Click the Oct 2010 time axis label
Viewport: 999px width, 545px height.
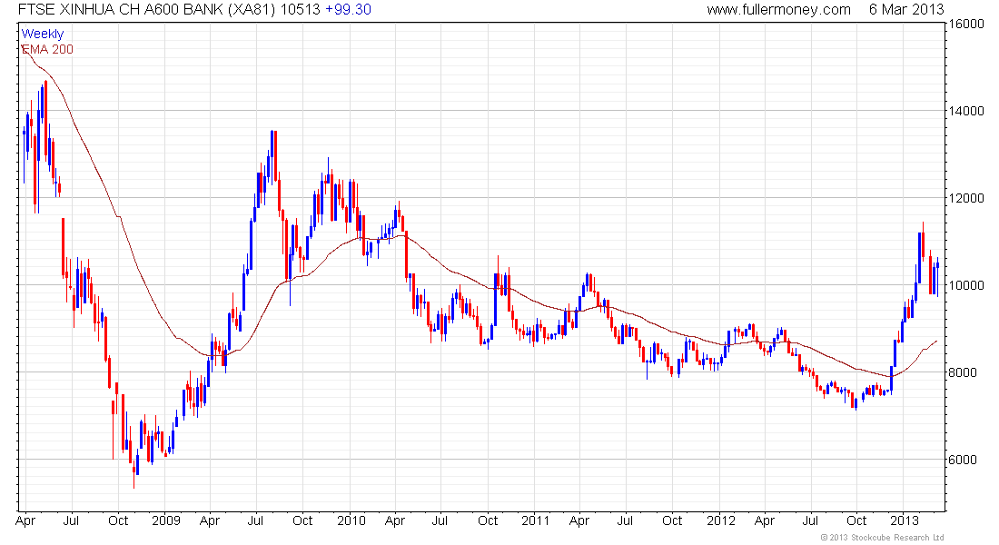[488, 520]
